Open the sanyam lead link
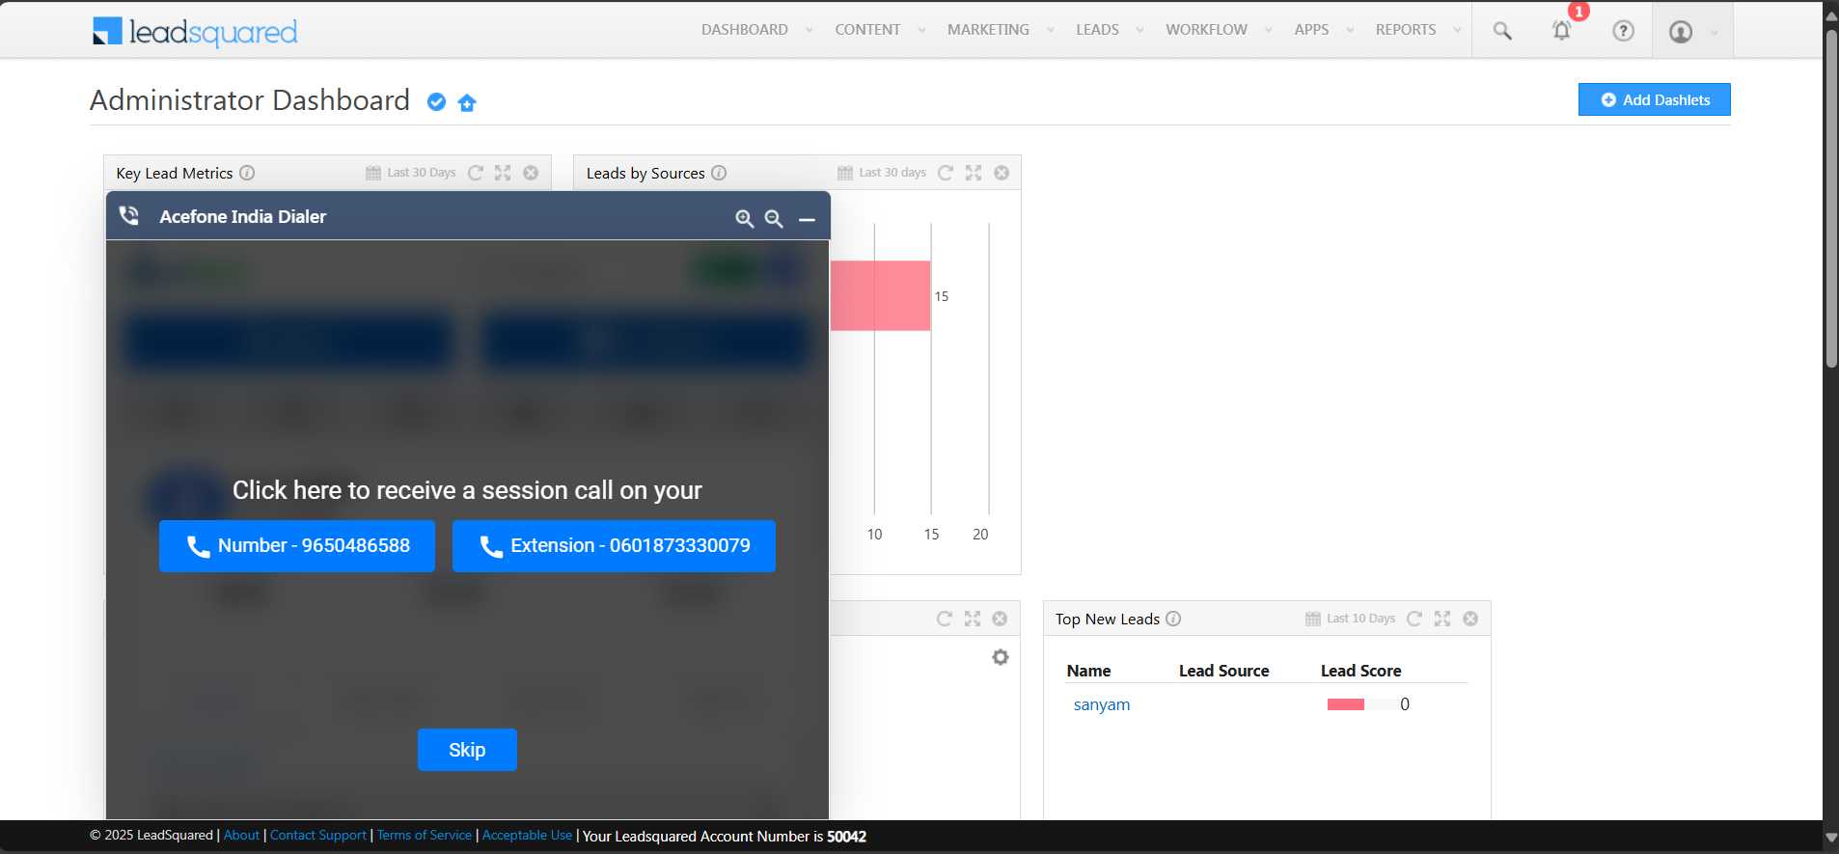 [x=1102, y=704]
